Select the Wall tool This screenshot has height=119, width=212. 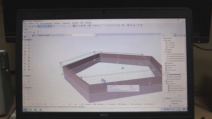pyautogui.click(x=25, y=42)
